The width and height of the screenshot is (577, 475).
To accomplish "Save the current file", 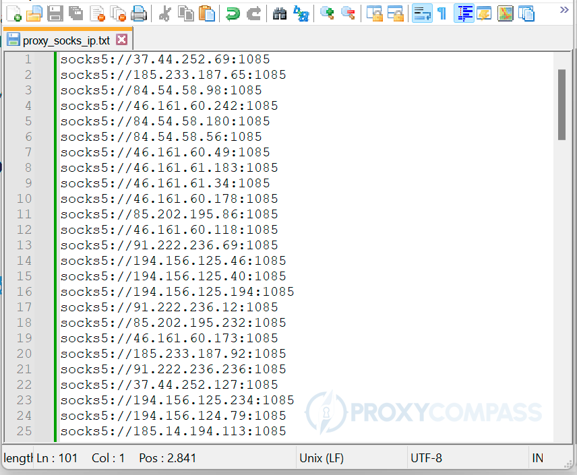I will 55,13.
